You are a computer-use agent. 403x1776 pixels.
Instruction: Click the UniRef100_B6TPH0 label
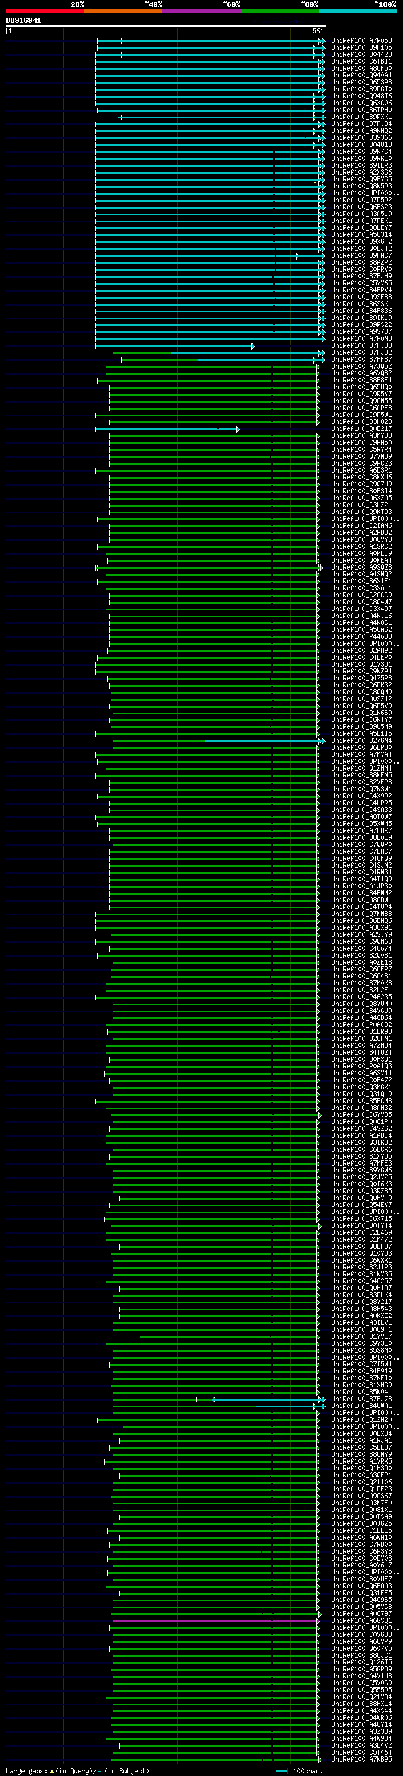point(361,110)
